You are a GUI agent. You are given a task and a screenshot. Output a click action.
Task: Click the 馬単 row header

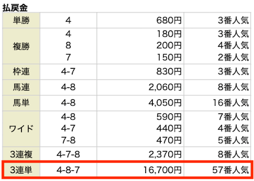tap(21, 103)
